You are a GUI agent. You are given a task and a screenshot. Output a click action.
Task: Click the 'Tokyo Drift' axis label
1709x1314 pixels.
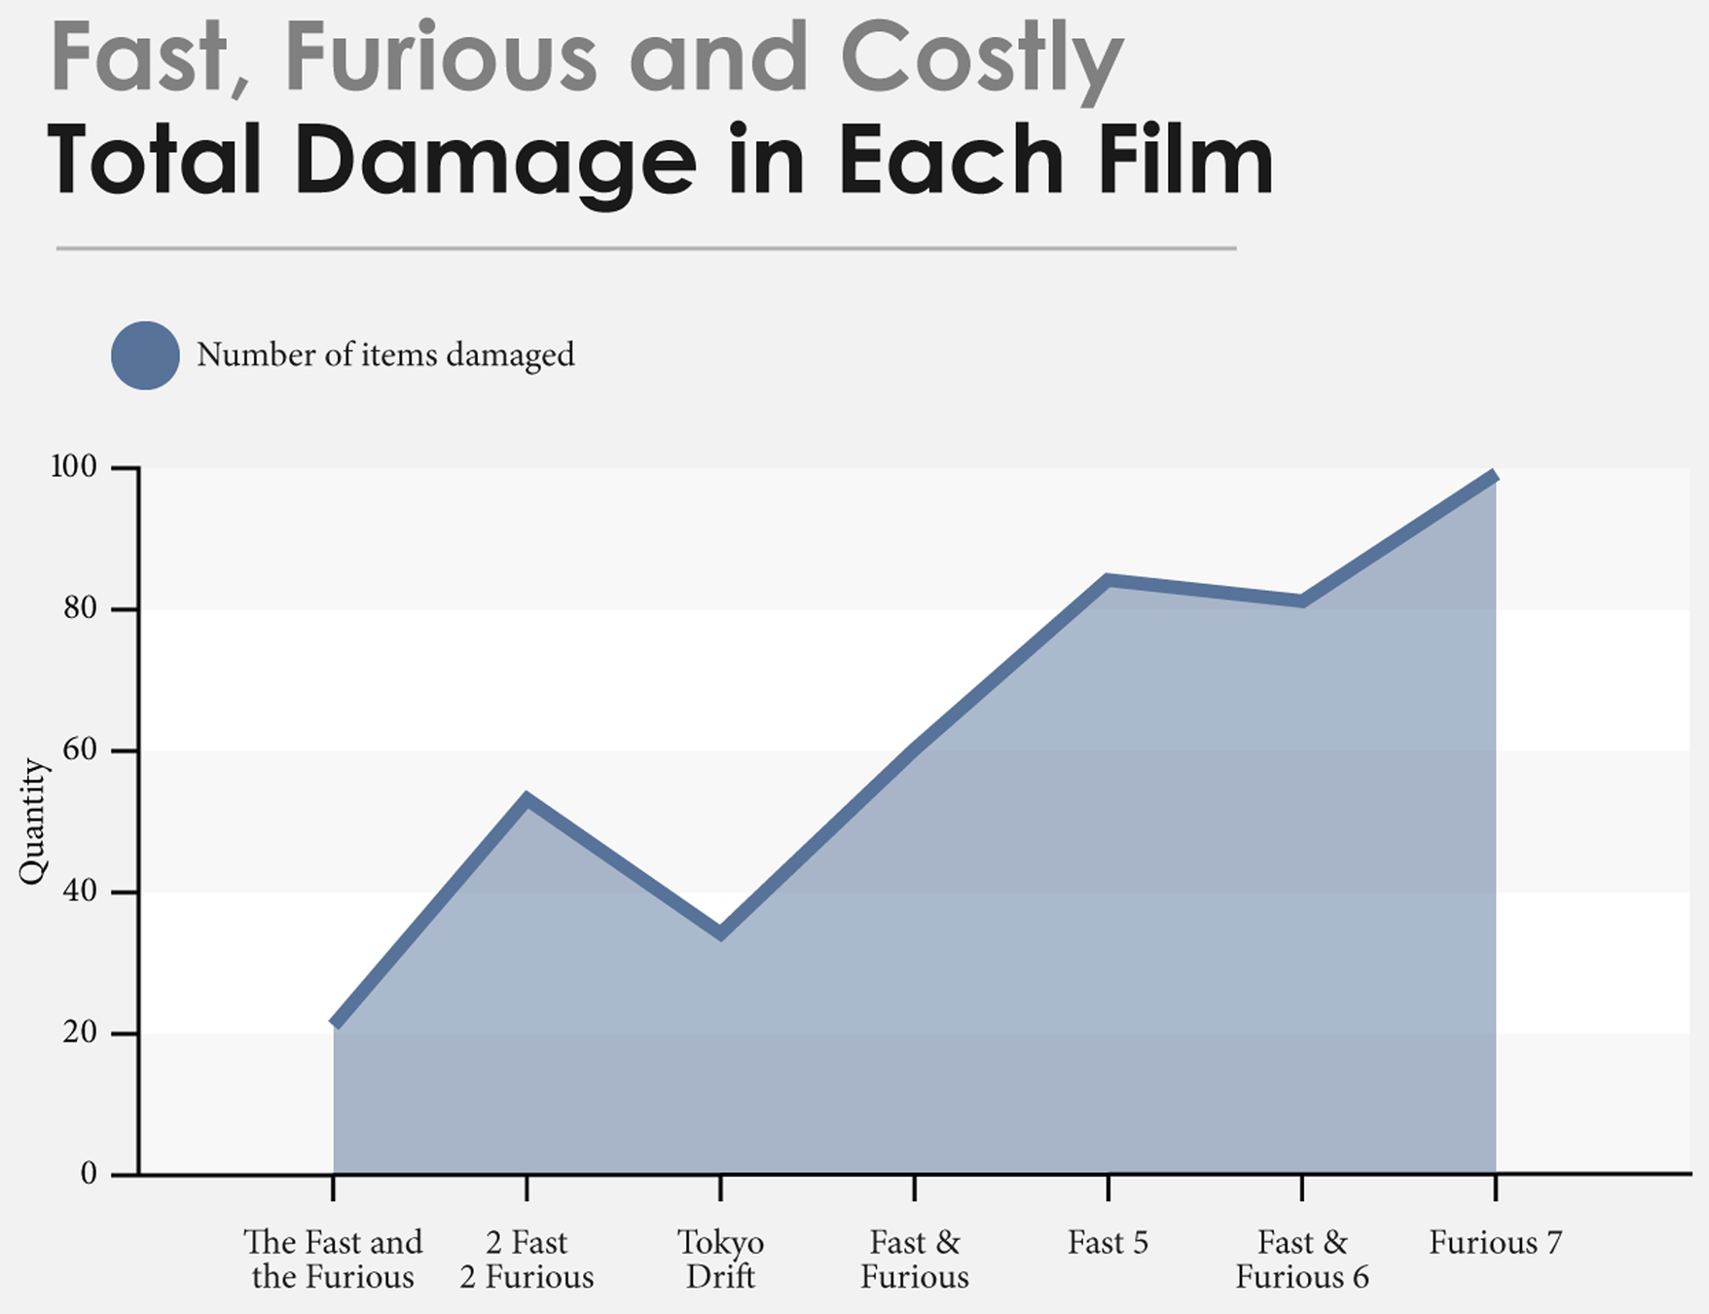(x=720, y=1259)
